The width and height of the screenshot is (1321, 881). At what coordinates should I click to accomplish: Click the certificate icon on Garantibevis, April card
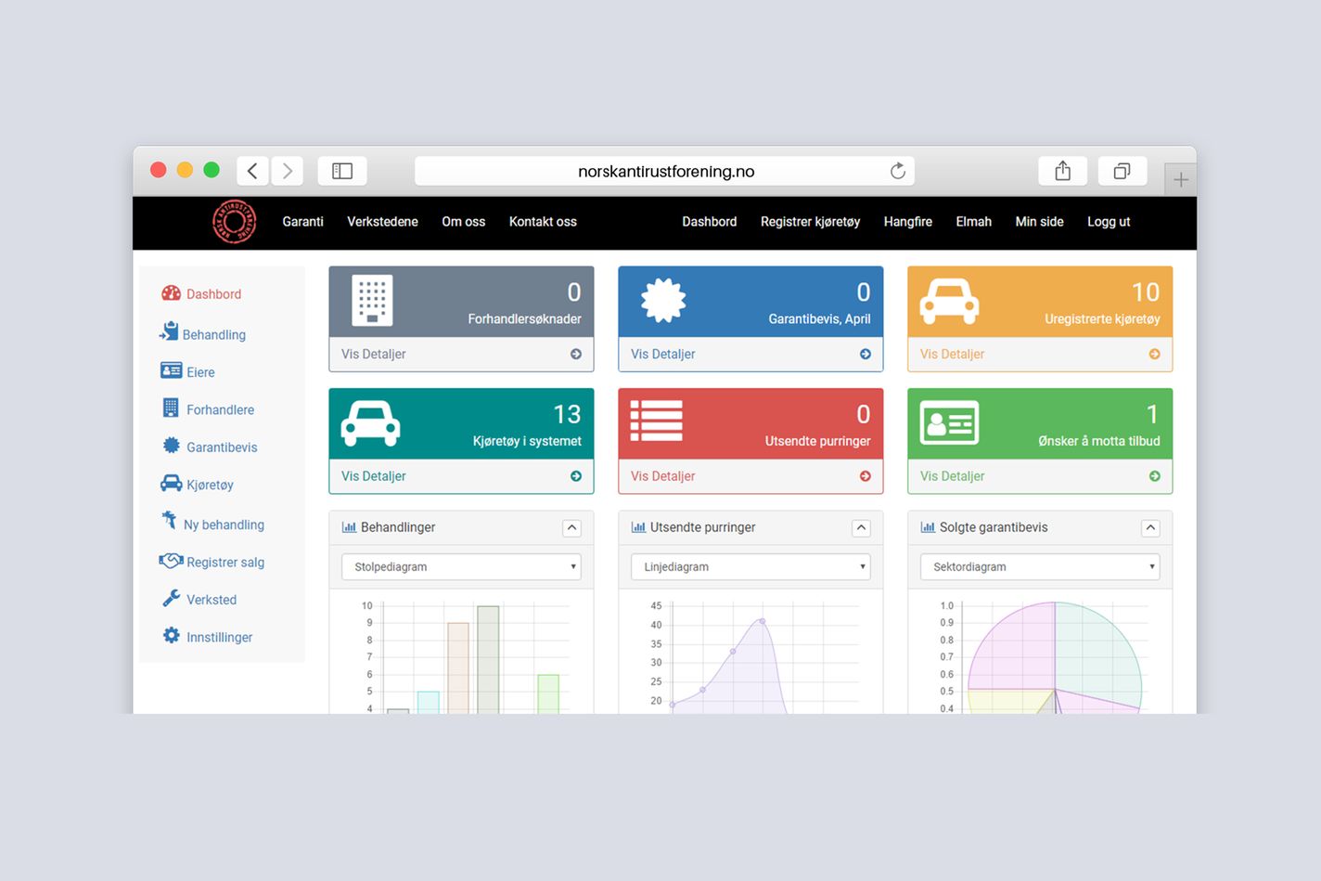click(663, 301)
